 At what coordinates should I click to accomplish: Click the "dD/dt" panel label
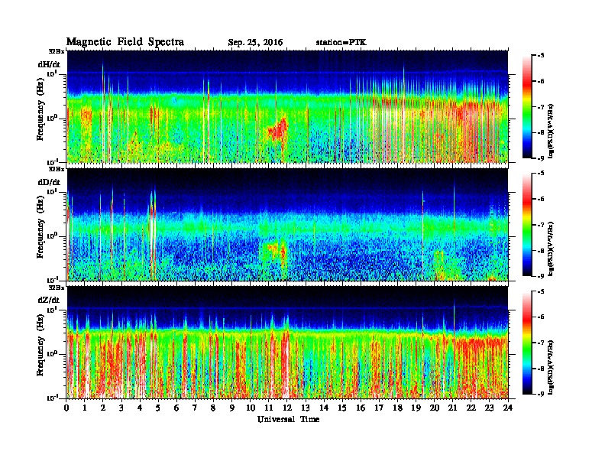[49, 182]
